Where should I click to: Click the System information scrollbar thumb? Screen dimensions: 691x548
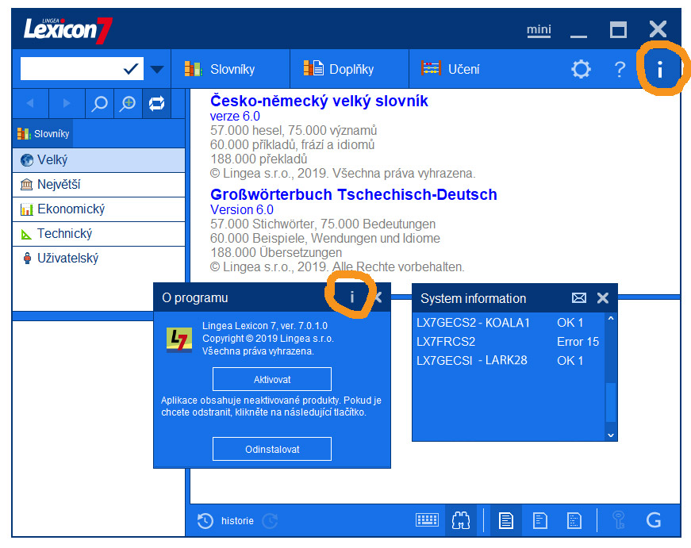(x=611, y=403)
